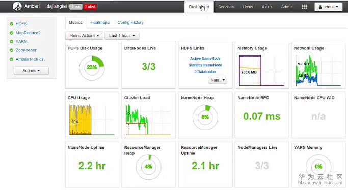Click the YARN Memory 0% gauge

[x=318, y=167]
